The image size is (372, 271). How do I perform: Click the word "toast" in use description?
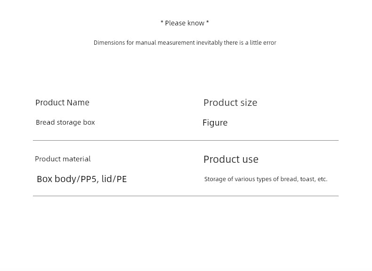click(x=307, y=179)
